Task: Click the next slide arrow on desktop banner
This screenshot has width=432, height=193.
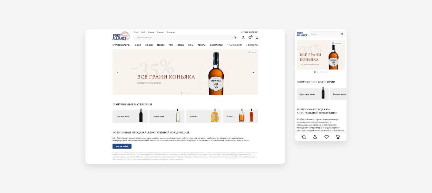Action: point(253,72)
